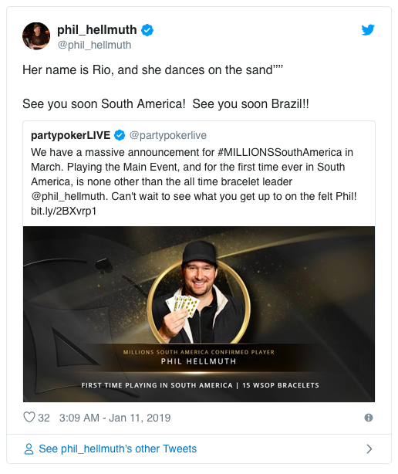Open phil_hellmuth's profile avatar
The image size is (398, 474).
(36, 36)
